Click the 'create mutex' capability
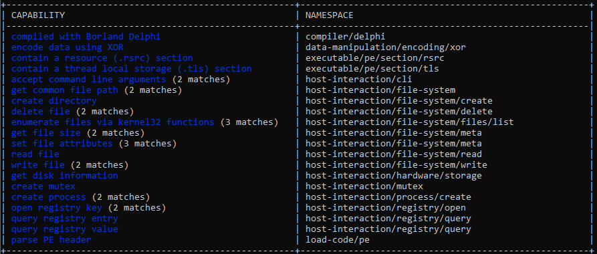 (x=43, y=186)
